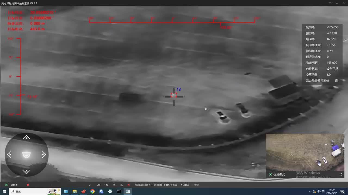This screenshot has height=195, width=348.
Task: Click the active ground station app taskbar icon
Action: [x=128, y=191]
